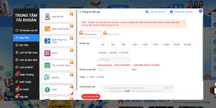Select the USDT(TRC20) channel option
Screen dimensions: 216x108
tap(90, 35)
